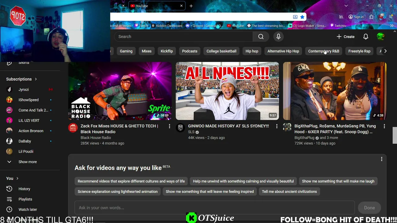Select the Gaming chip
The width and height of the screenshot is (397, 223).
[x=126, y=51]
